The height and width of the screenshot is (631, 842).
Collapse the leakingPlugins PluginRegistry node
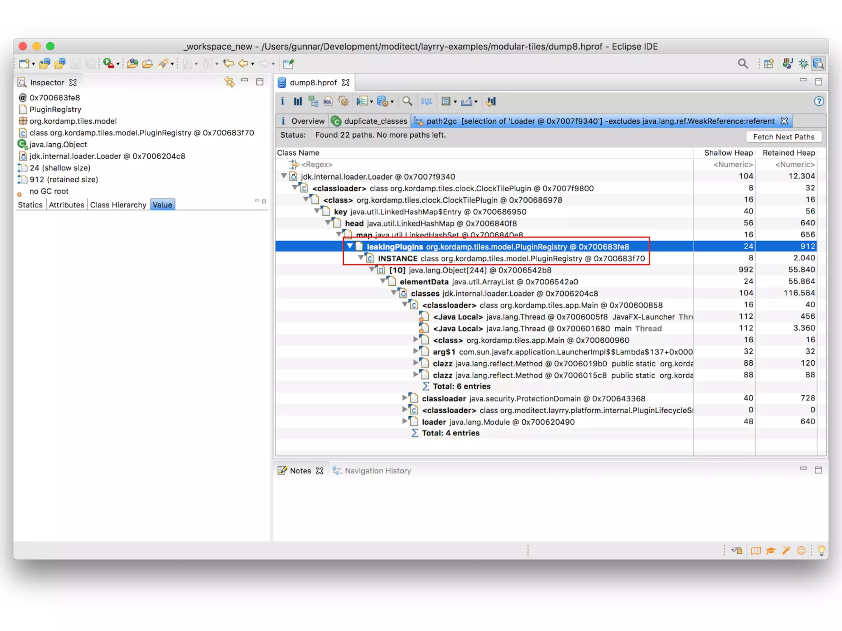350,246
